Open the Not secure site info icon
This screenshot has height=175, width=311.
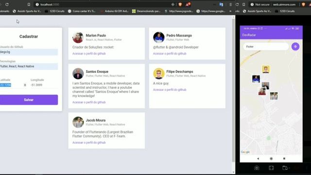pos(252,4)
